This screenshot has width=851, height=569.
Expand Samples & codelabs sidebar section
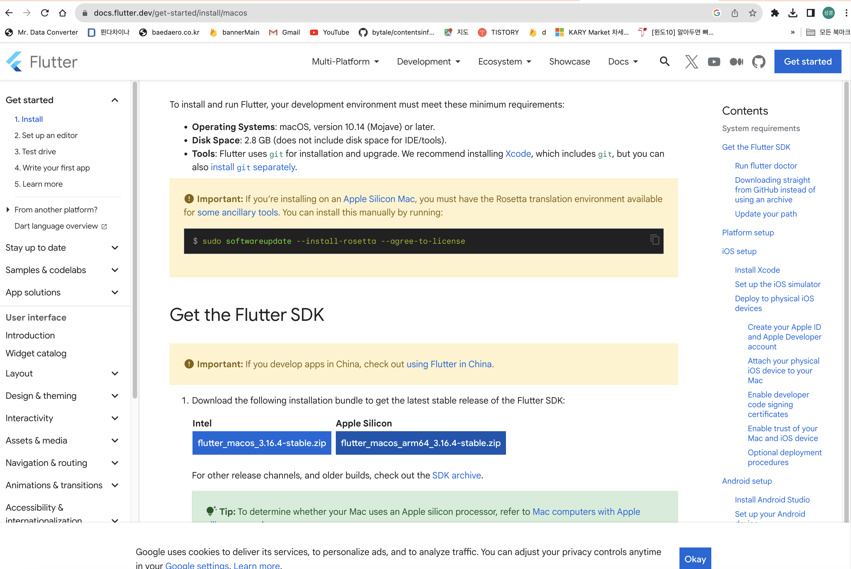pyautogui.click(x=115, y=270)
